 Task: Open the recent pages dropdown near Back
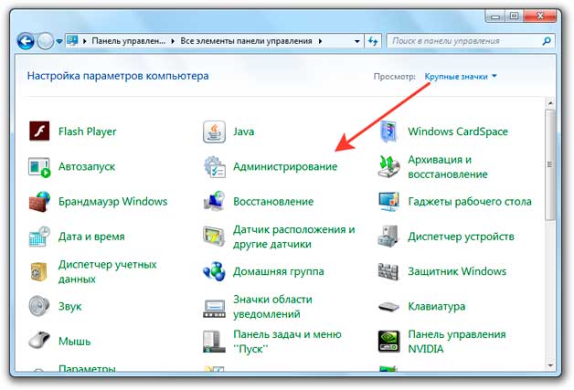58,41
